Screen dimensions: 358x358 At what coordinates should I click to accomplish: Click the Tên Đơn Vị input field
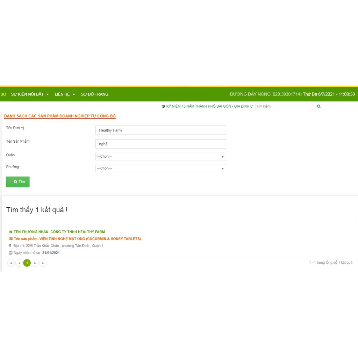160,130
